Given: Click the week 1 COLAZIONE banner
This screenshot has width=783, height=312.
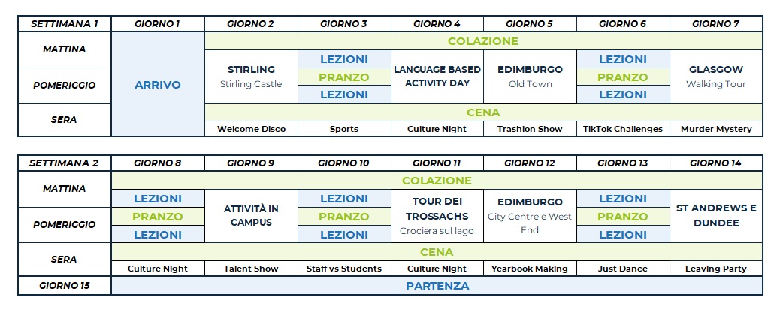Looking at the screenshot, I should [482, 41].
